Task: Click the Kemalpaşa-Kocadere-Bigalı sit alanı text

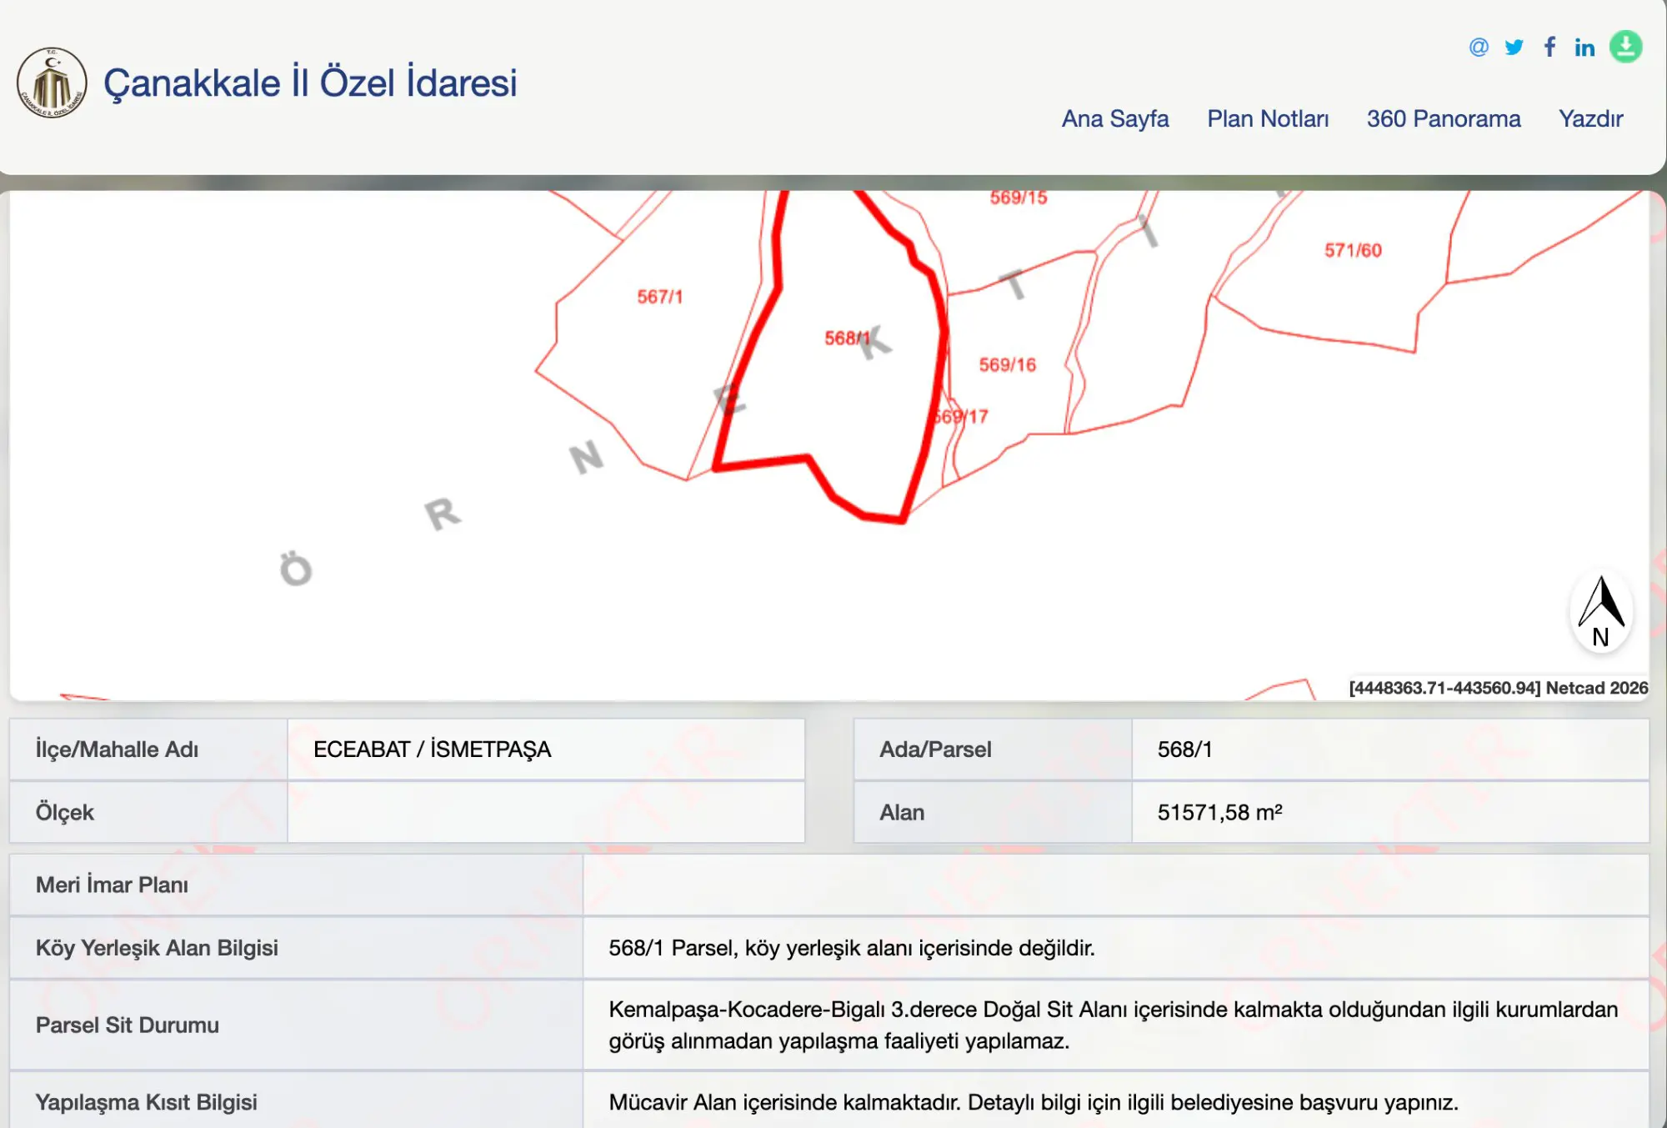Action: pyautogui.click(x=1114, y=1025)
